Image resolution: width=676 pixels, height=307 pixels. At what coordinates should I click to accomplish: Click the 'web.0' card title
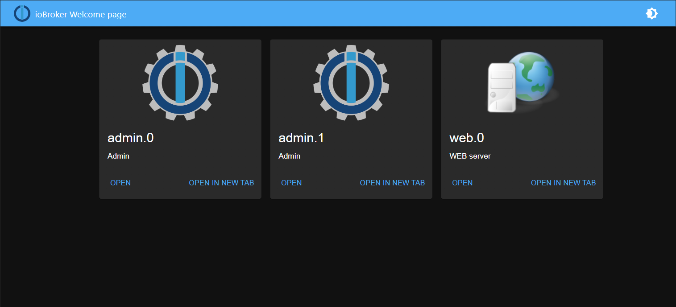click(467, 138)
